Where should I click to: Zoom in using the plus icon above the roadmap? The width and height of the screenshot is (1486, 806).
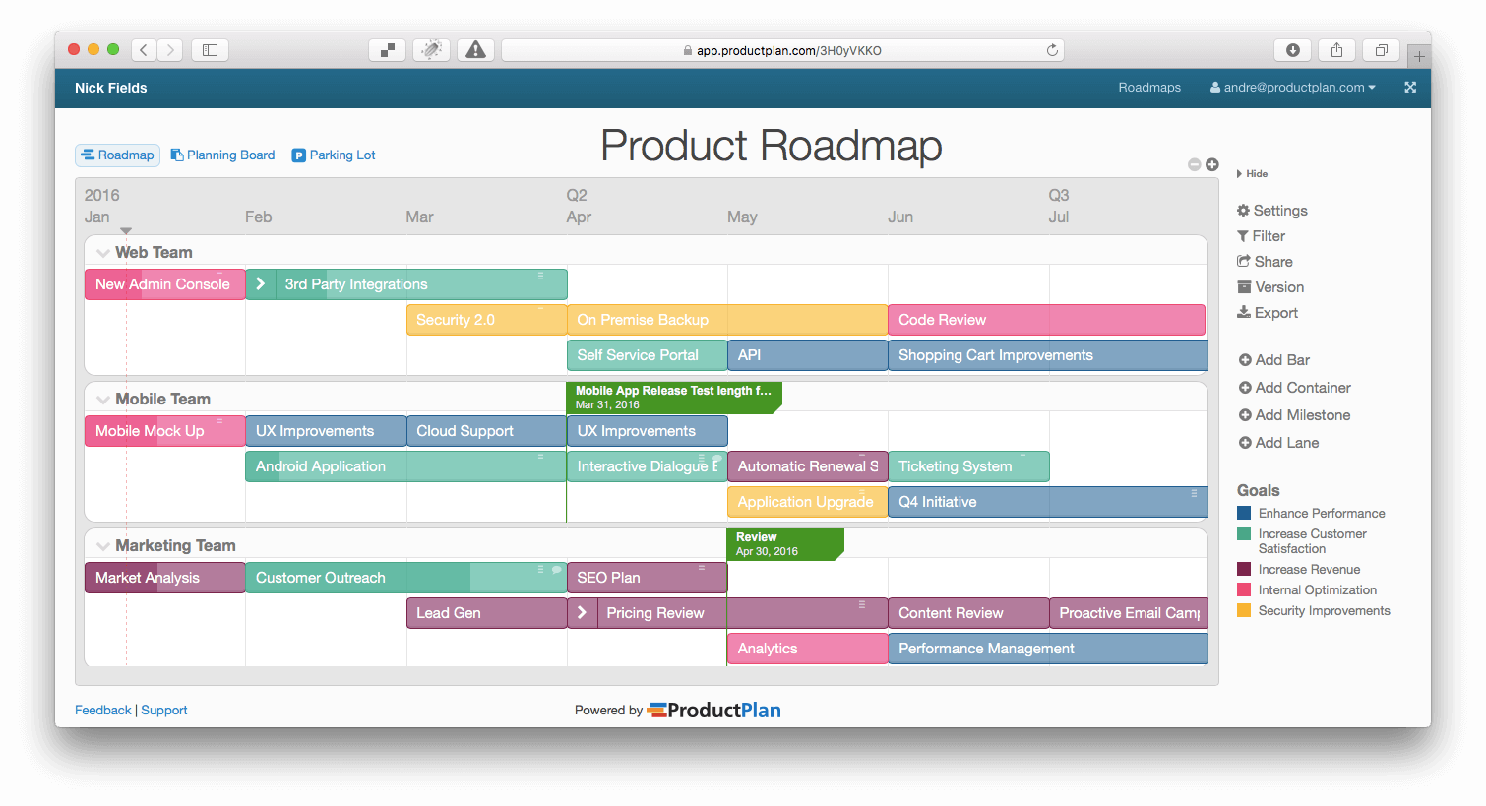(x=1211, y=164)
